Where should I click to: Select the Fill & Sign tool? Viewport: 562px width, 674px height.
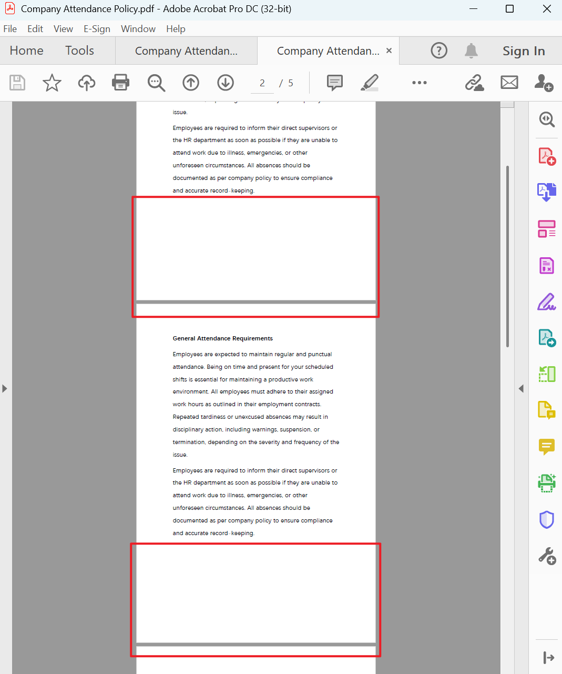[547, 302]
